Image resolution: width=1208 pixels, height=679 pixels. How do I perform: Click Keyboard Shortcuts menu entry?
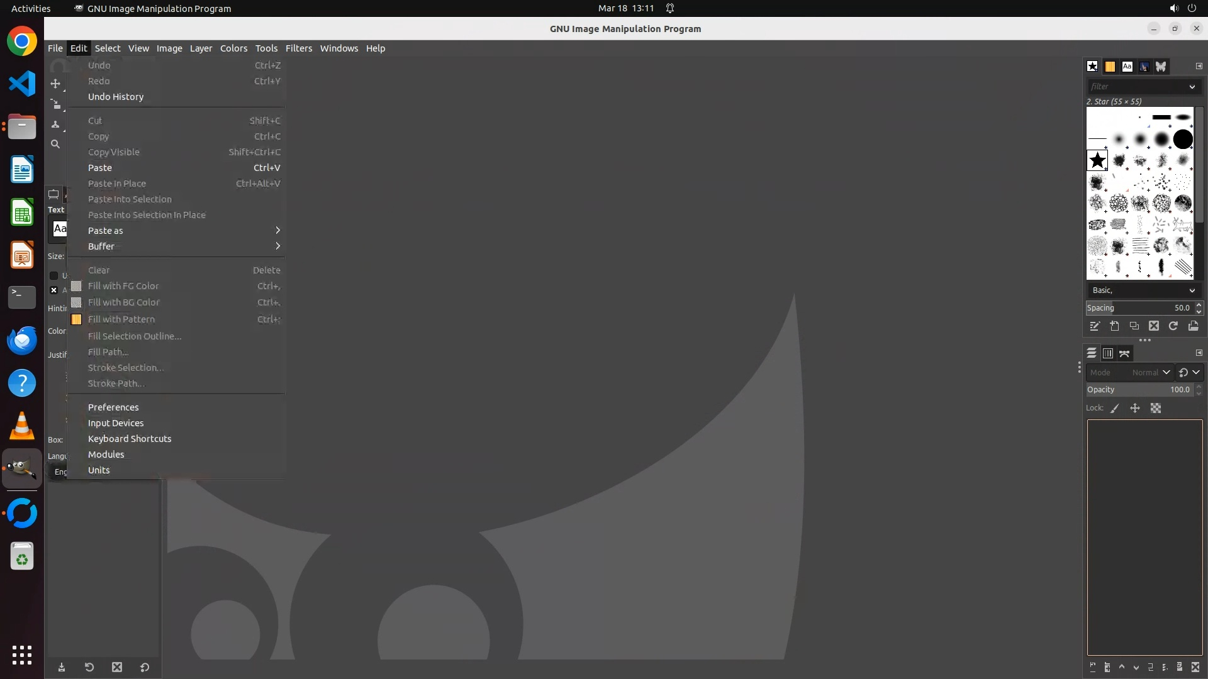coord(130,439)
